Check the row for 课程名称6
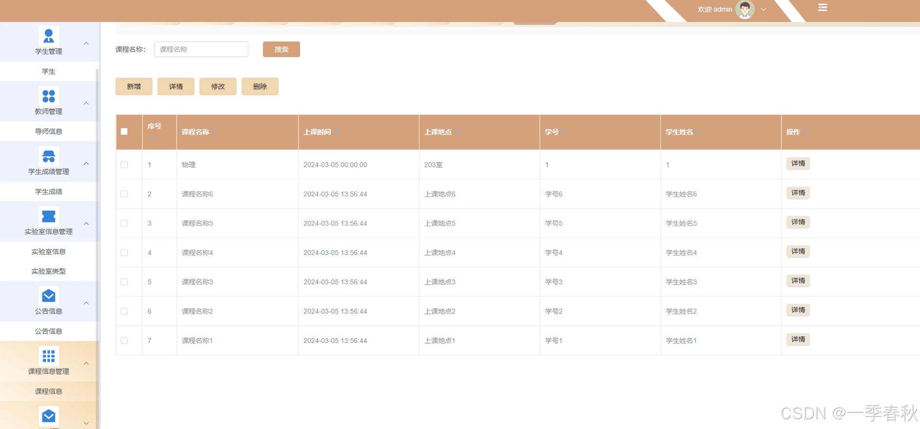This screenshot has height=429, width=920. pos(124,194)
